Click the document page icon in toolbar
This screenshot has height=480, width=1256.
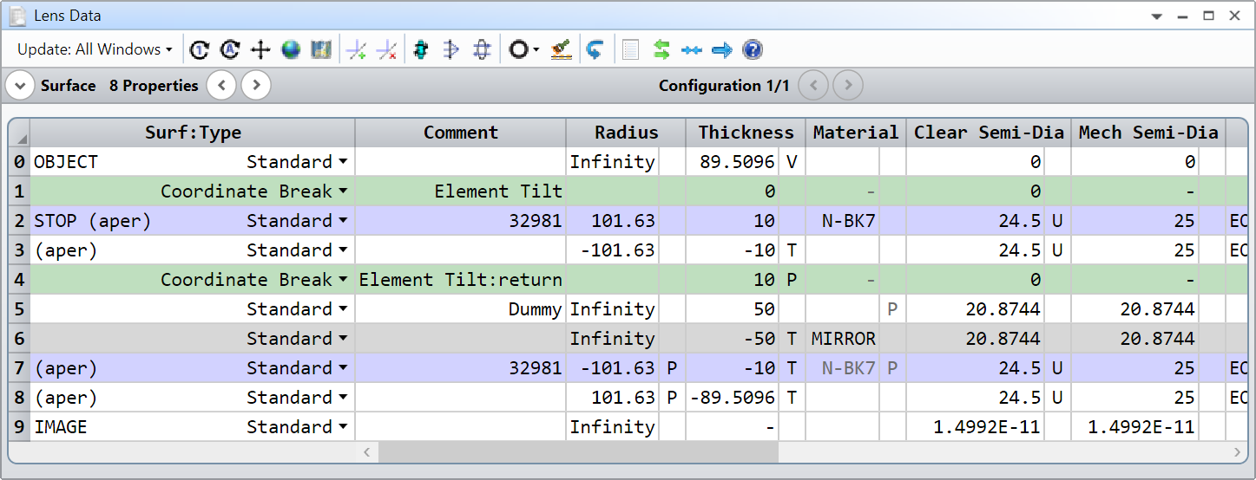tap(631, 50)
